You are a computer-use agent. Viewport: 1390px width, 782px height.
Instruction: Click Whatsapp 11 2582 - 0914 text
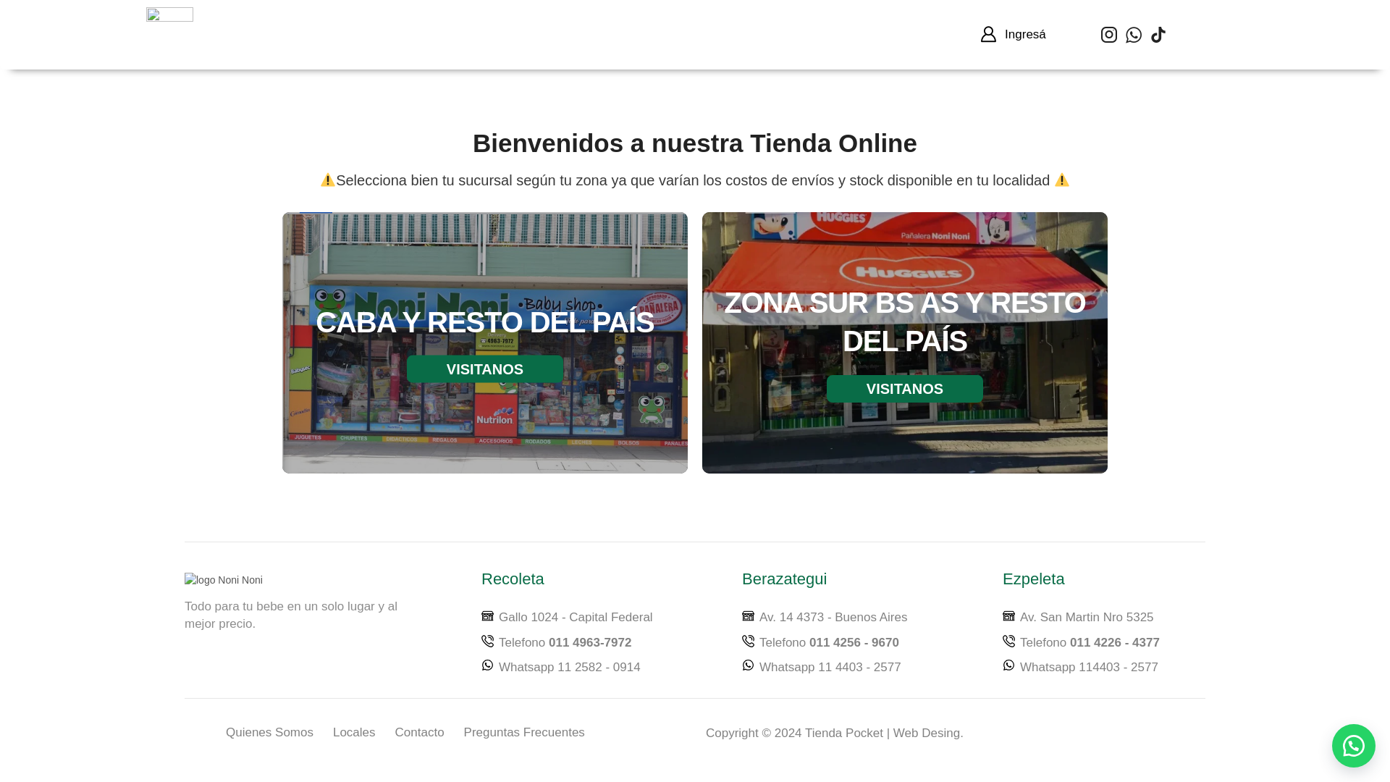(569, 668)
